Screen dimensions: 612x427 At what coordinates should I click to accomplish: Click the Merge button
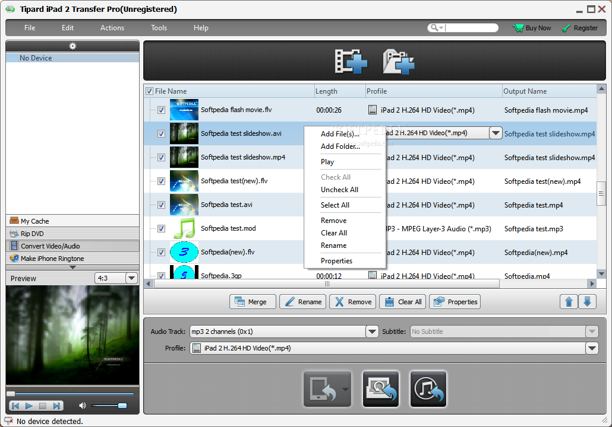pyautogui.click(x=253, y=301)
